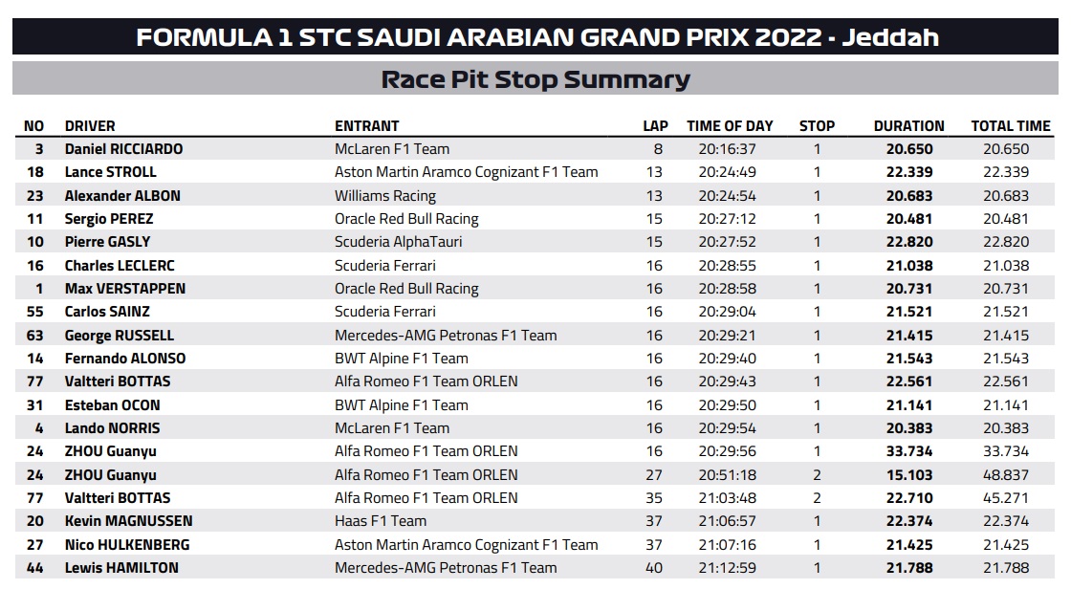
Task: Click the TIME OF DAY header
Action: 730,126
